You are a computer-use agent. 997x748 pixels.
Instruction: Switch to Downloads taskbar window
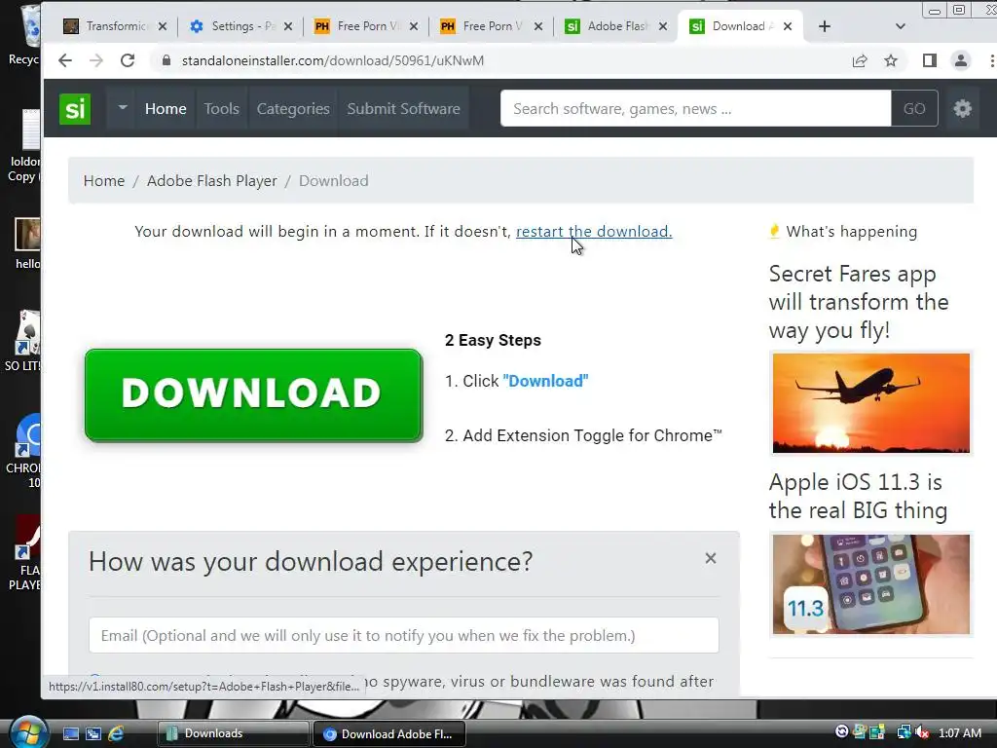point(232,733)
